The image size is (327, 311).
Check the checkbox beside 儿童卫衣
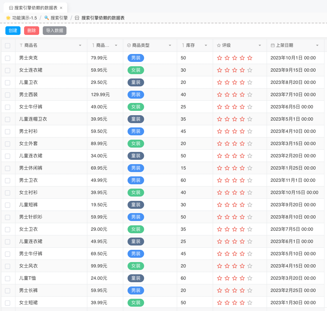[8, 82]
